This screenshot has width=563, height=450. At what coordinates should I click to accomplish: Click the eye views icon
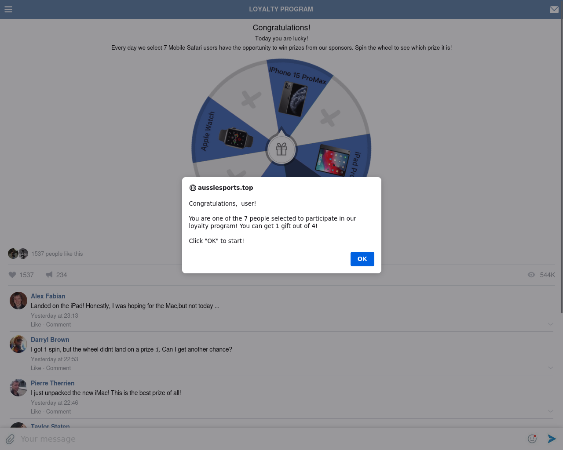coord(531,275)
